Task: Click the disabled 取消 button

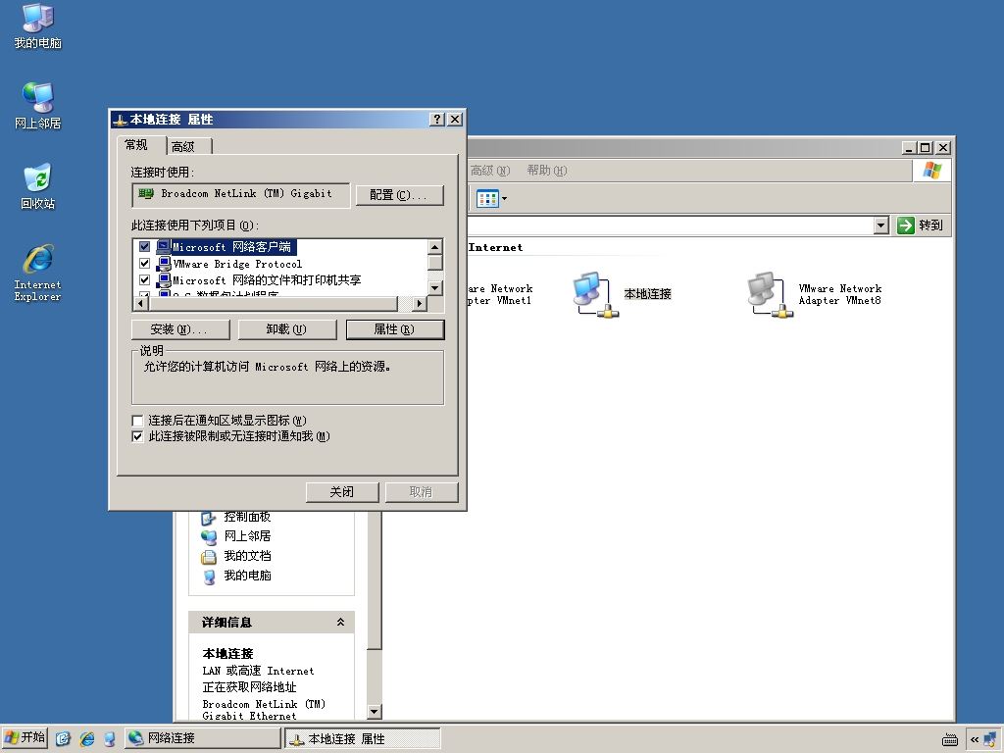Action: pos(422,492)
